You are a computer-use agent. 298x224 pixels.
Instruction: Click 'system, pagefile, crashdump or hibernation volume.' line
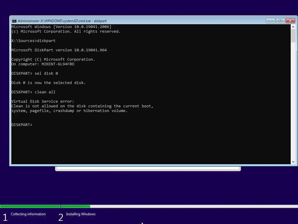pyautogui.click(x=69, y=111)
